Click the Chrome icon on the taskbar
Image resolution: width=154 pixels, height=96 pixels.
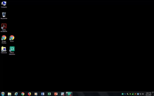point(23,94)
